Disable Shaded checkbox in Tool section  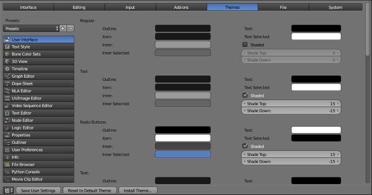click(x=245, y=95)
